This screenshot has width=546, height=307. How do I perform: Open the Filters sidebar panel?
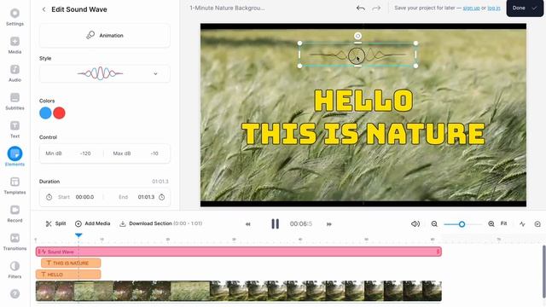(15, 270)
